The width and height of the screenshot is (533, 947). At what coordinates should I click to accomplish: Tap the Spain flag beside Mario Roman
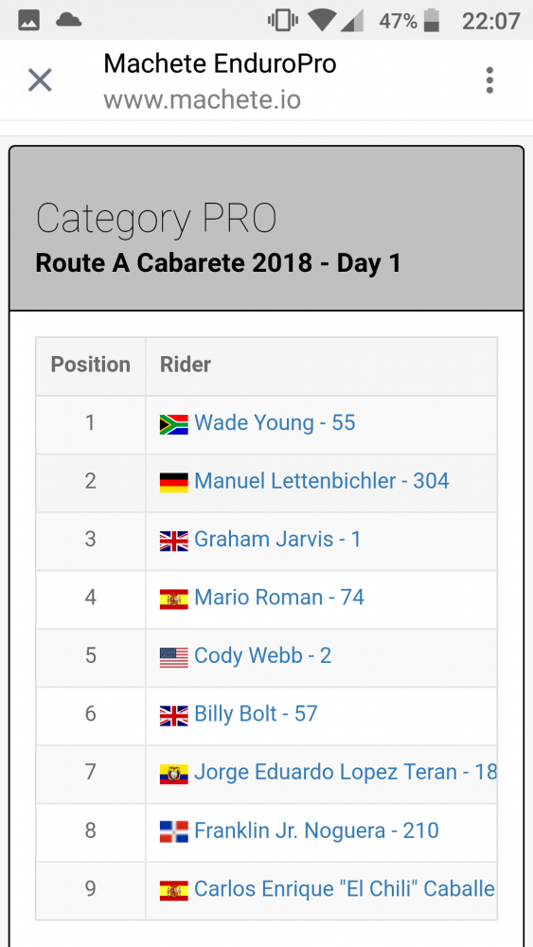tap(174, 599)
